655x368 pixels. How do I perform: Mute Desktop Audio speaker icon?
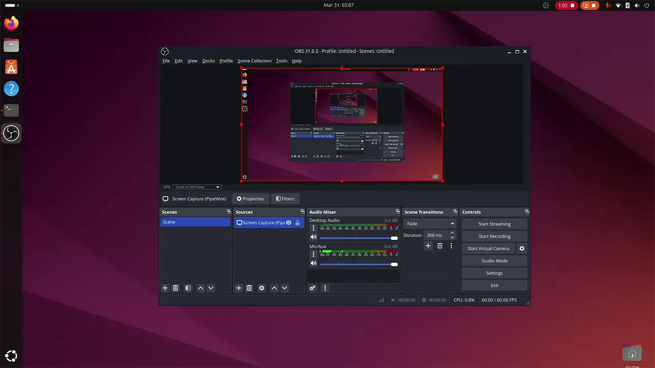pyautogui.click(x=314, y=237)
